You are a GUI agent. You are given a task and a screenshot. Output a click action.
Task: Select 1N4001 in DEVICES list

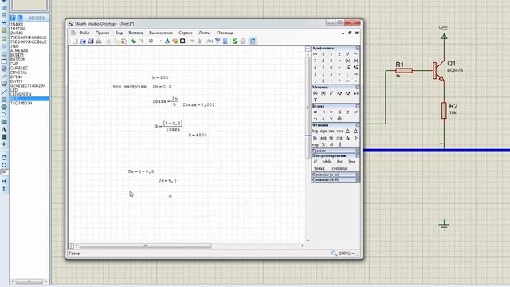tap(17, 25)
